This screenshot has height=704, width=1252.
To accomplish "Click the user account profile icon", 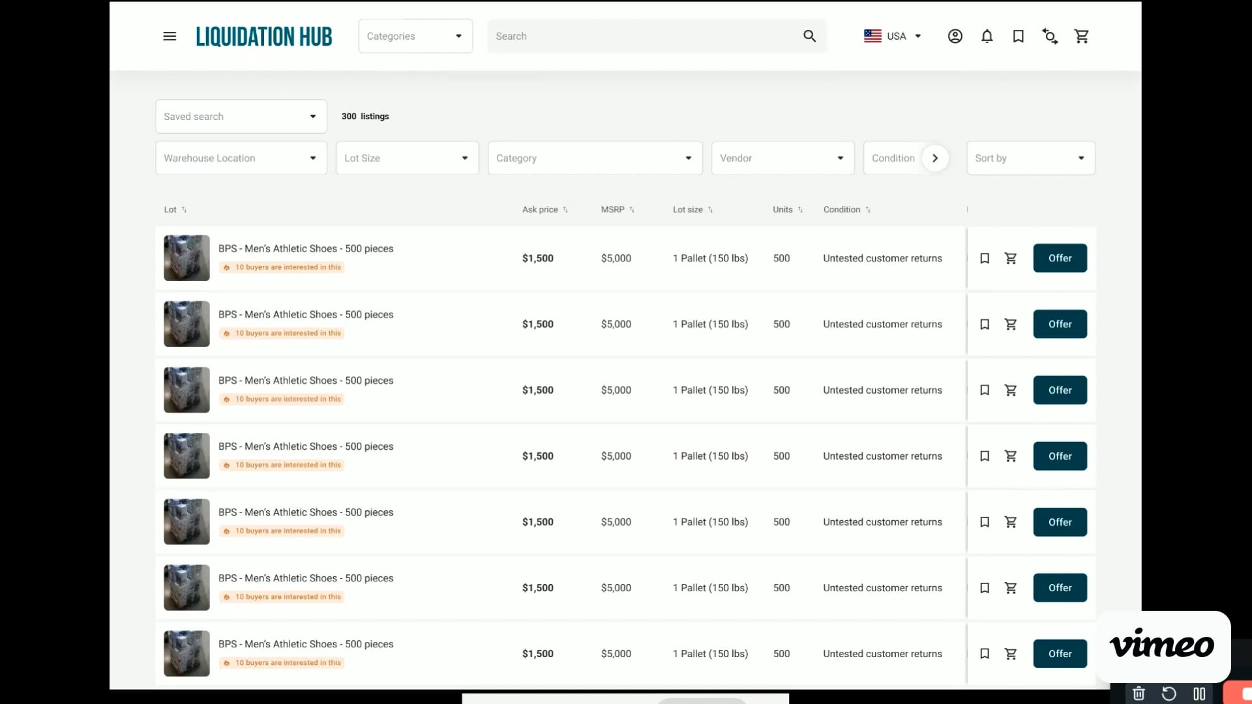I will click(x=955, y=37).
